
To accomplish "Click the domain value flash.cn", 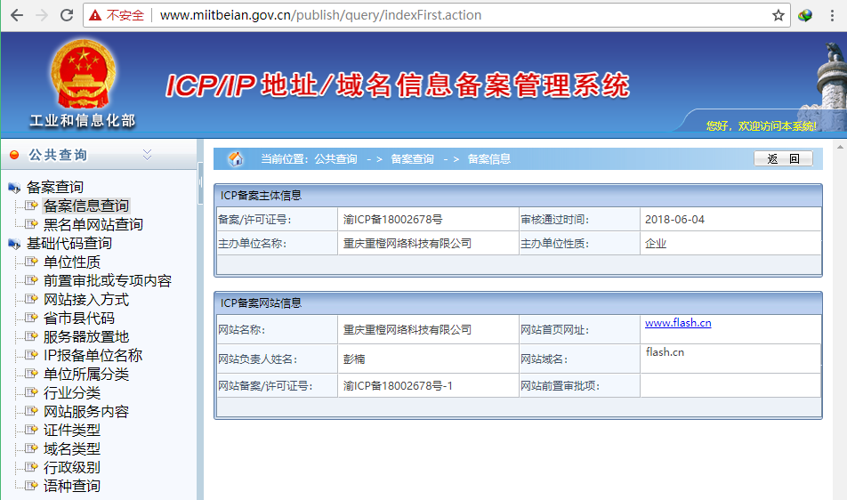I will [x=665, y=352].
